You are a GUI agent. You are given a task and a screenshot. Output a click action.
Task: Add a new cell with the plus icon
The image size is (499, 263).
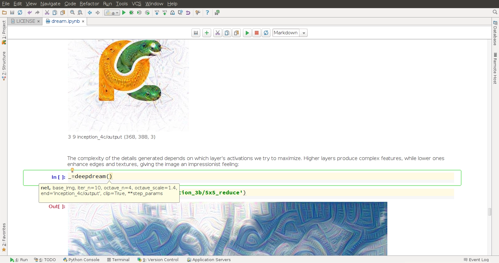pos(207,33)
